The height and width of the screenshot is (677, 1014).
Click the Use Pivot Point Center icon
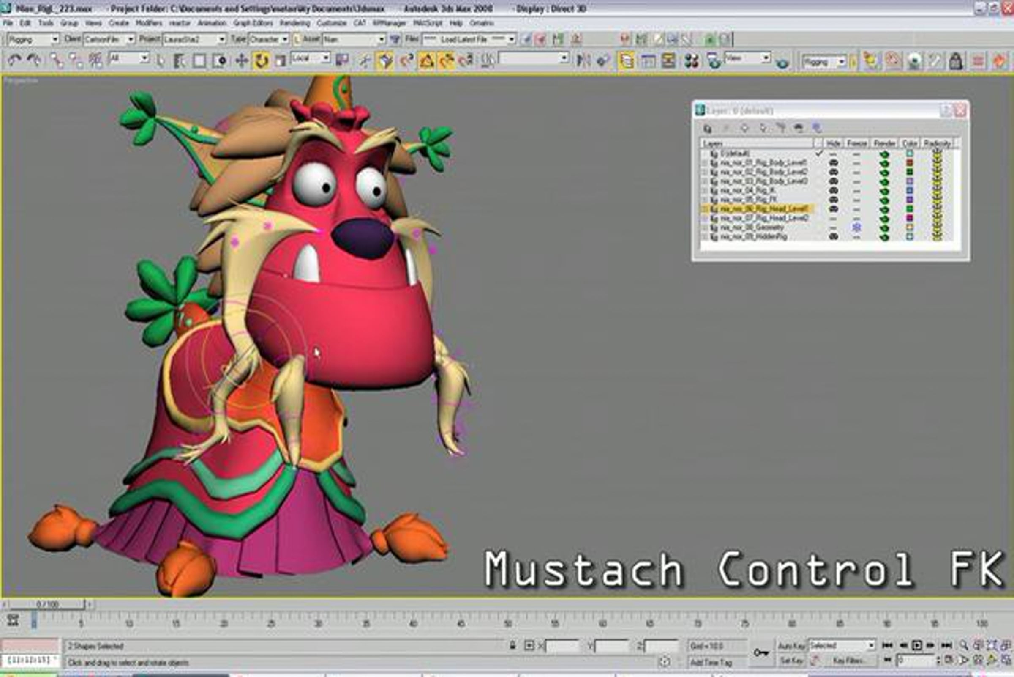pos(342,60)
